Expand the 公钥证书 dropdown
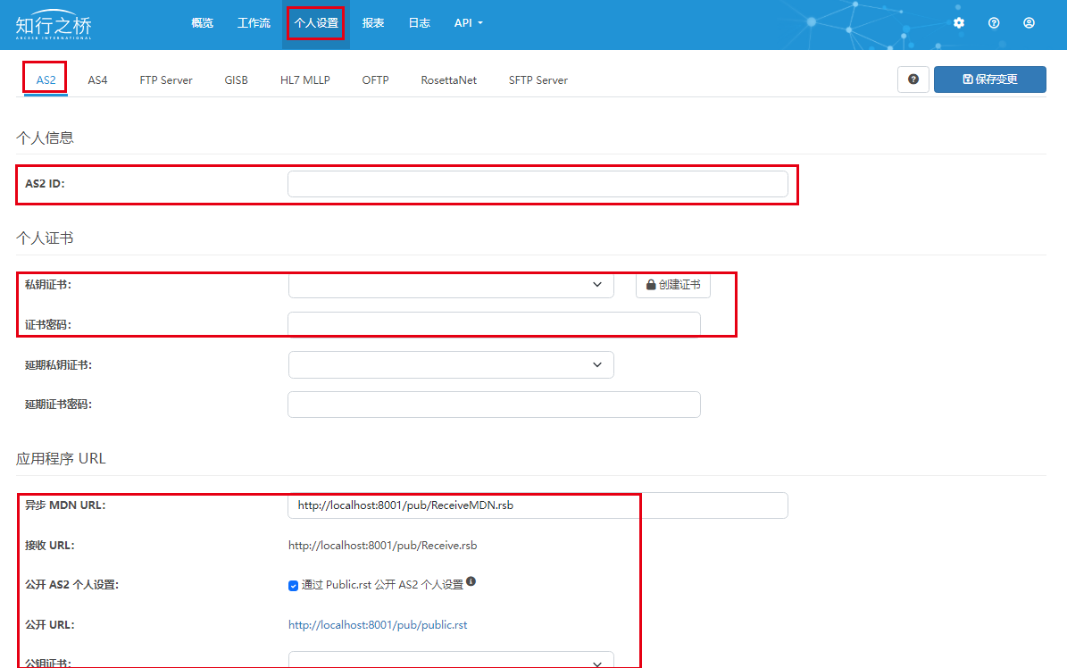This screenshot has width=1067, height=668. tap(451, 662)
